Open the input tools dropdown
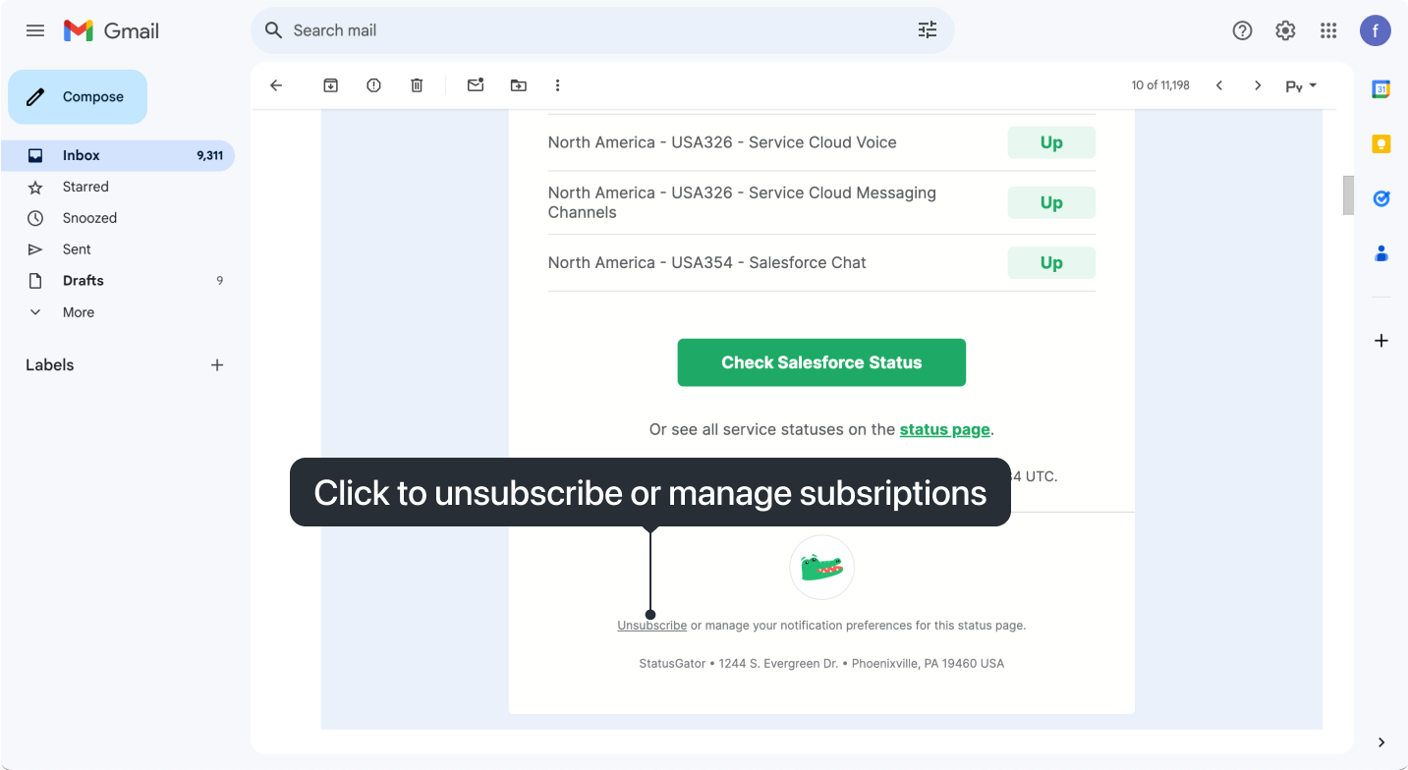The width and height of the screenshot is (1408, 770). 1301,85
